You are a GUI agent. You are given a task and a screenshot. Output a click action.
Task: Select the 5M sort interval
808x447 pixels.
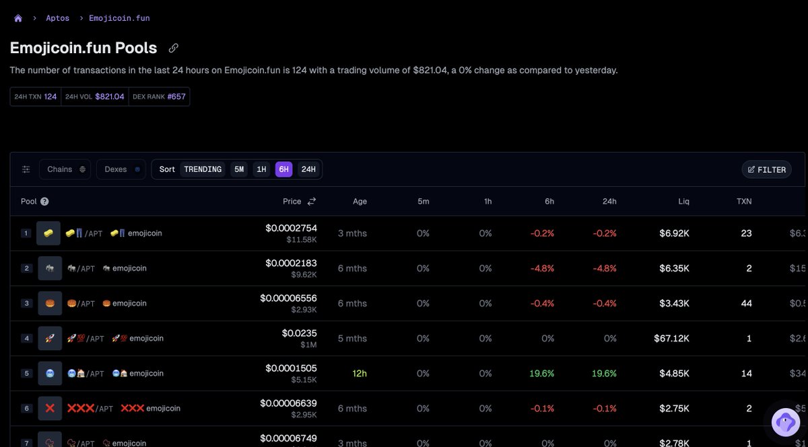tap(239, 169)
